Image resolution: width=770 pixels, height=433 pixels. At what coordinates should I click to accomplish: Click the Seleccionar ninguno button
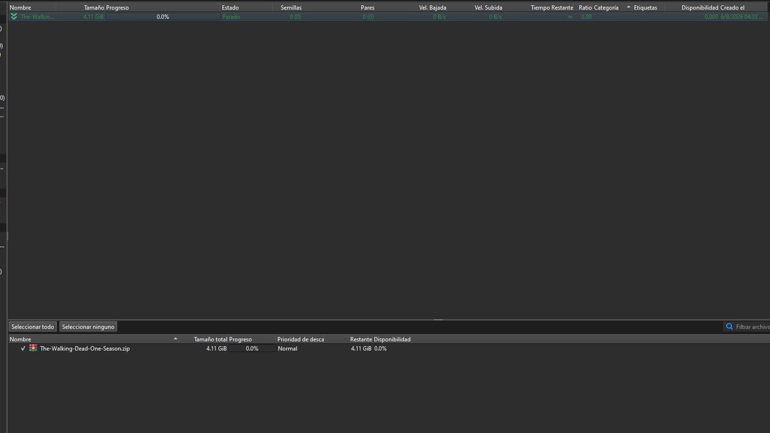click(x=89, y=327)
